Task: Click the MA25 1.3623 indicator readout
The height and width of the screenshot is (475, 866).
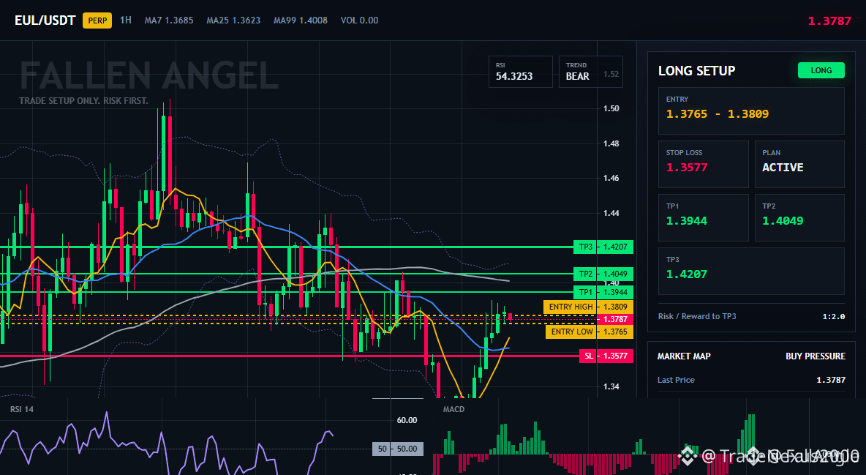Action: coord(233,20)
